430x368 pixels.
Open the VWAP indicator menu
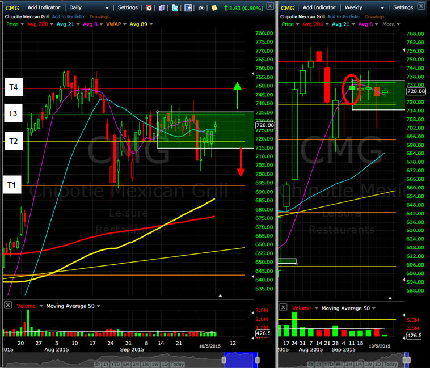tap(115, 24)
